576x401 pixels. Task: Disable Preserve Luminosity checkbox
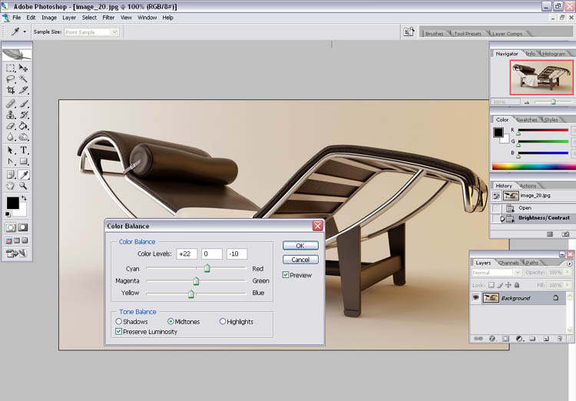point(118,332)
